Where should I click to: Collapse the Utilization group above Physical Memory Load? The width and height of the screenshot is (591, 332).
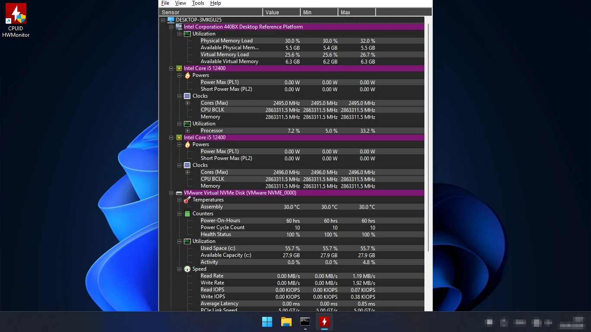coord(179,34)
